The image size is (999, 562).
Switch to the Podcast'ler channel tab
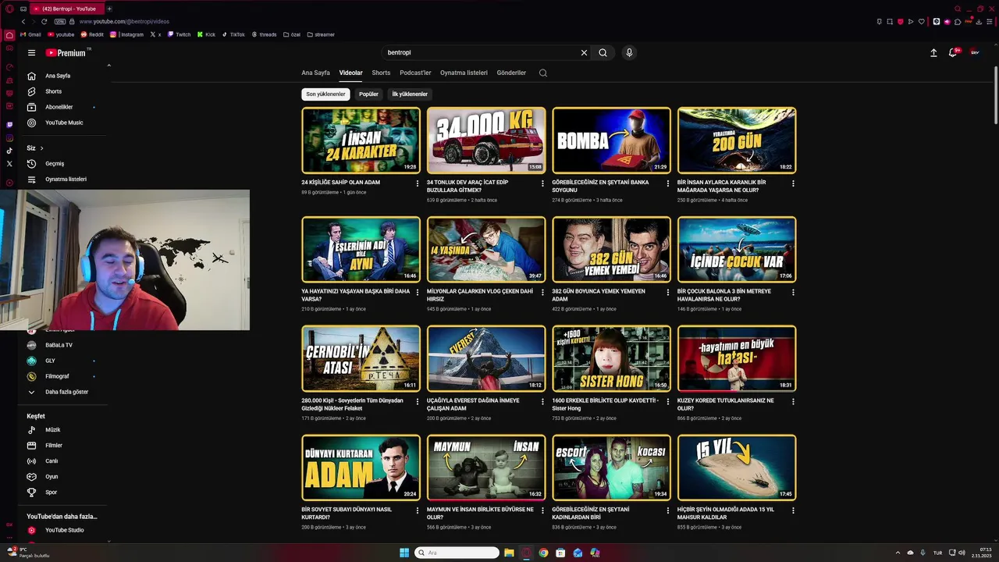click(x=415, y=73)
